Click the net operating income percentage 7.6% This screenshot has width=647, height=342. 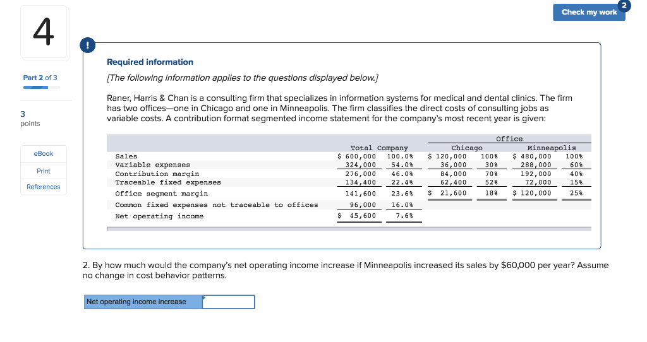coord(404,216)
